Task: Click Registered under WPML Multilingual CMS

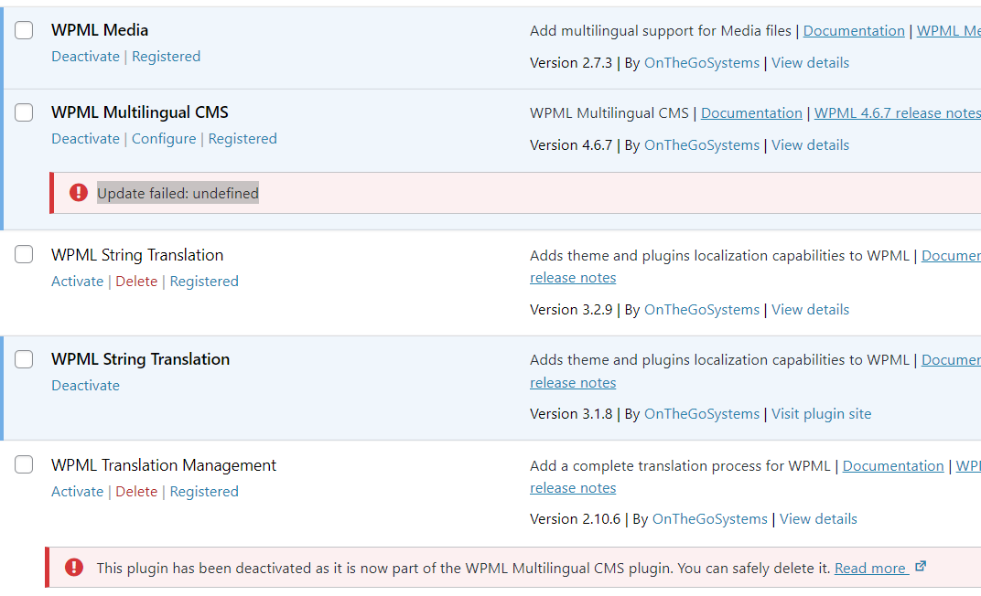Action: tap(243, 139)
